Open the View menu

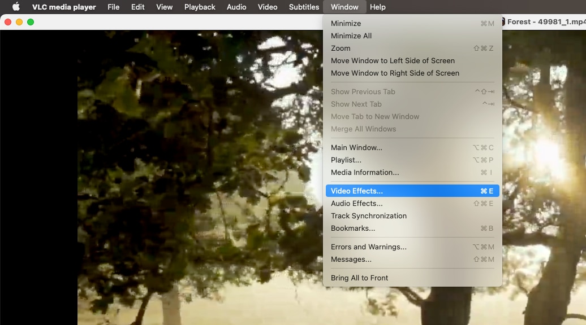164,7
